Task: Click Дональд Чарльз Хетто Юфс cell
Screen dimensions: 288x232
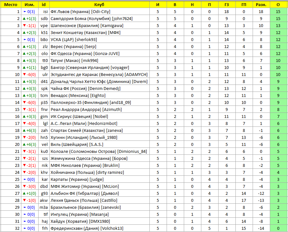Action: pos(99,82)
